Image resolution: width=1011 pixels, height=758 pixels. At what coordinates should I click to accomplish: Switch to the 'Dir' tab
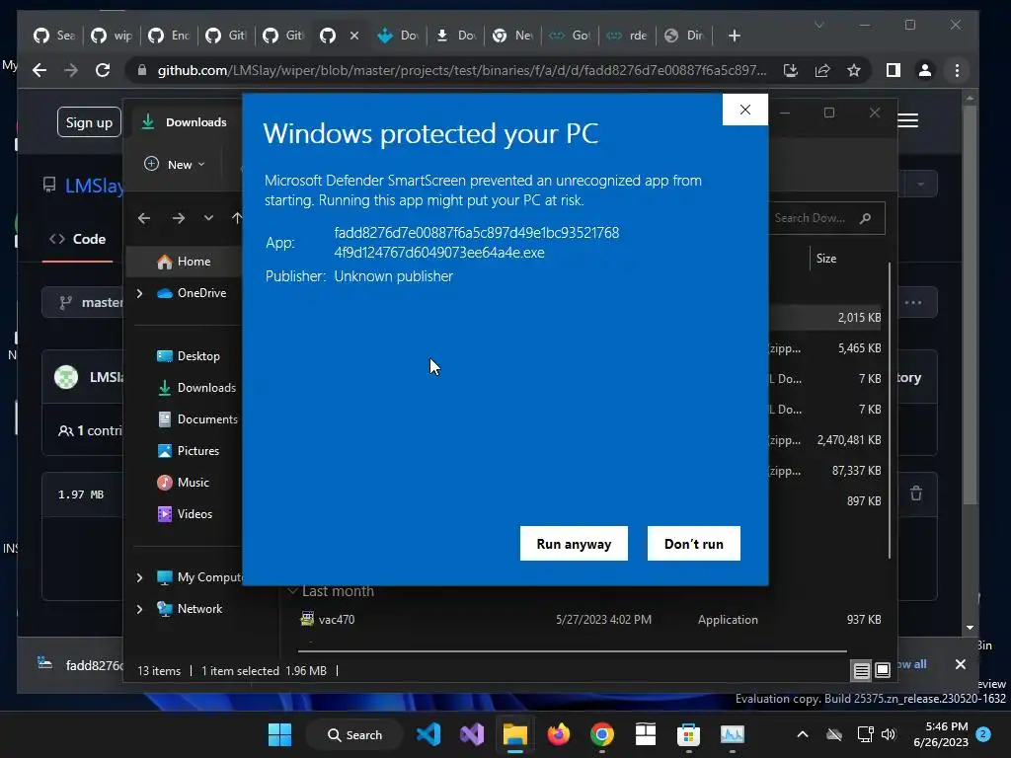point(684,36)
